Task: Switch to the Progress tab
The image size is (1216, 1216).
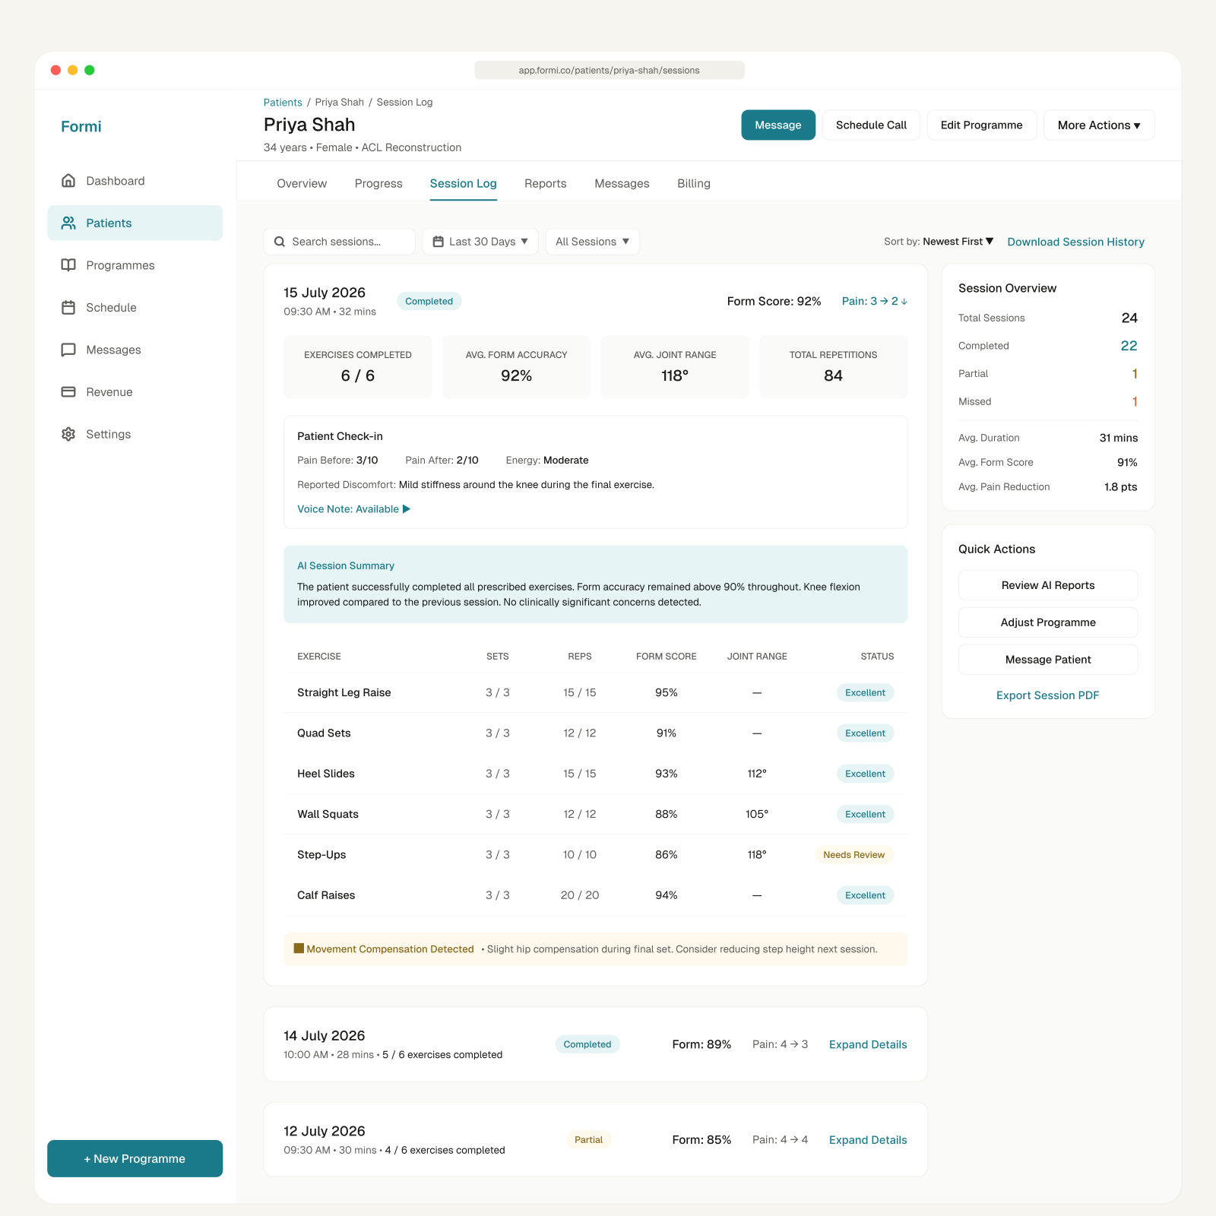Action: coord(378,183)
